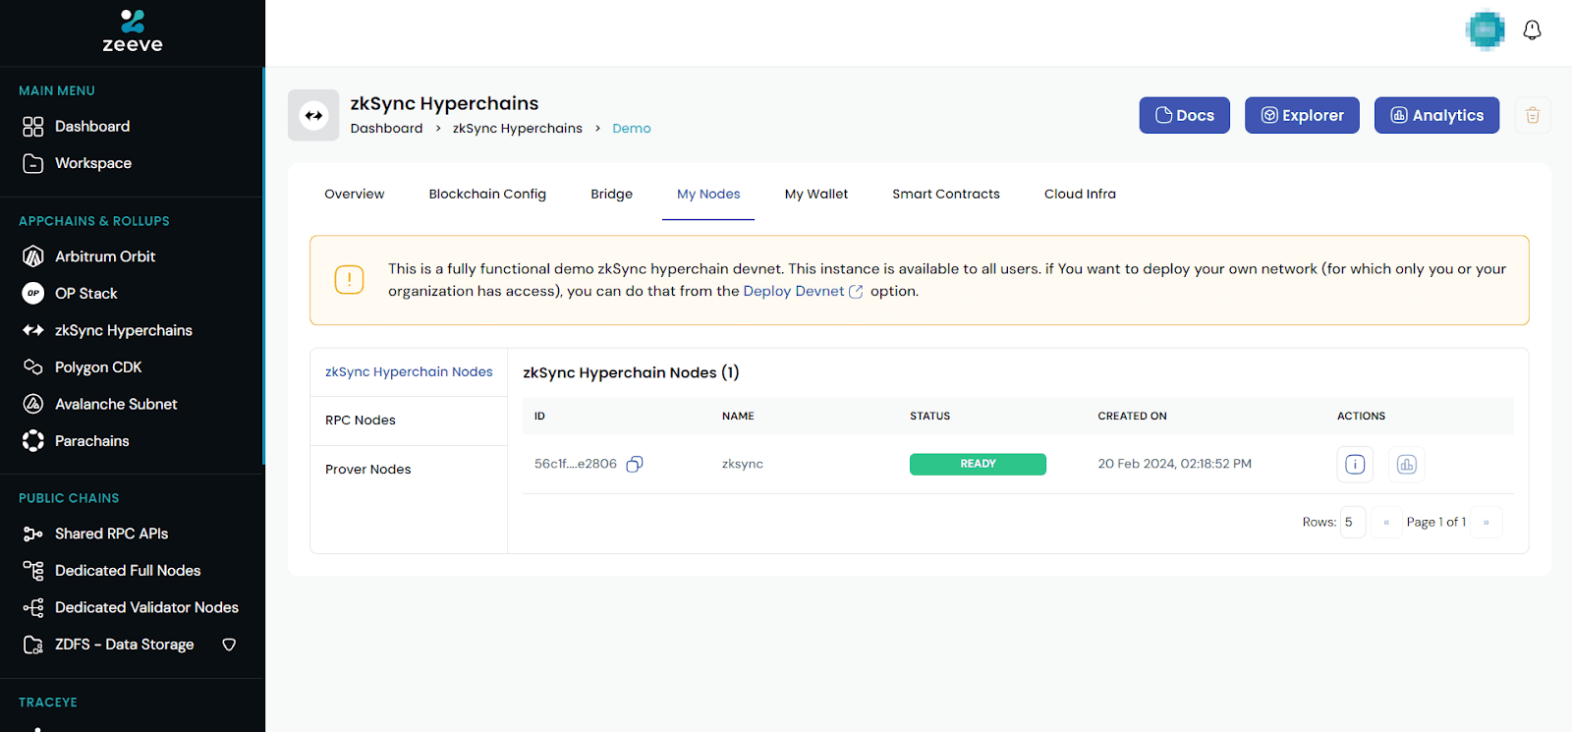The width and height of the screenshot is (1572, 732).
Task: Click the NAME column header
Action: pyautogui.click(x=738, y=417)
